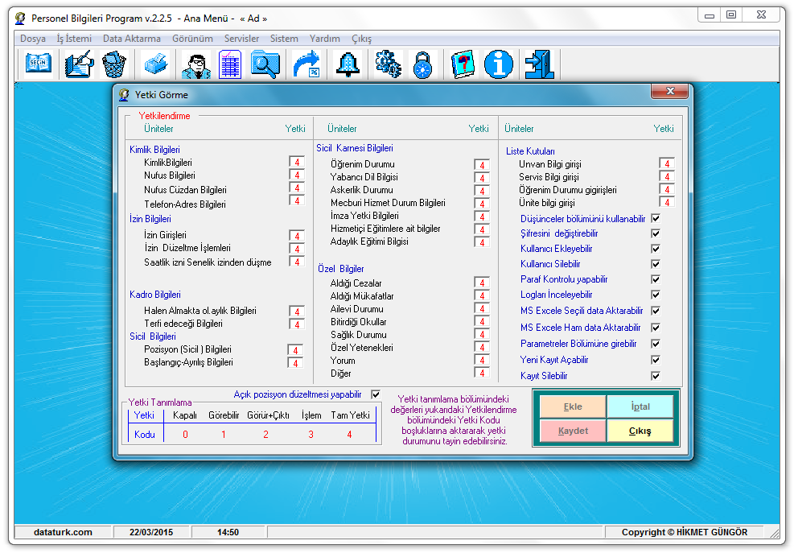Click the Kimlik Bilgileri section heading
This screenshot has width=794, height=553.
(154, 150)
